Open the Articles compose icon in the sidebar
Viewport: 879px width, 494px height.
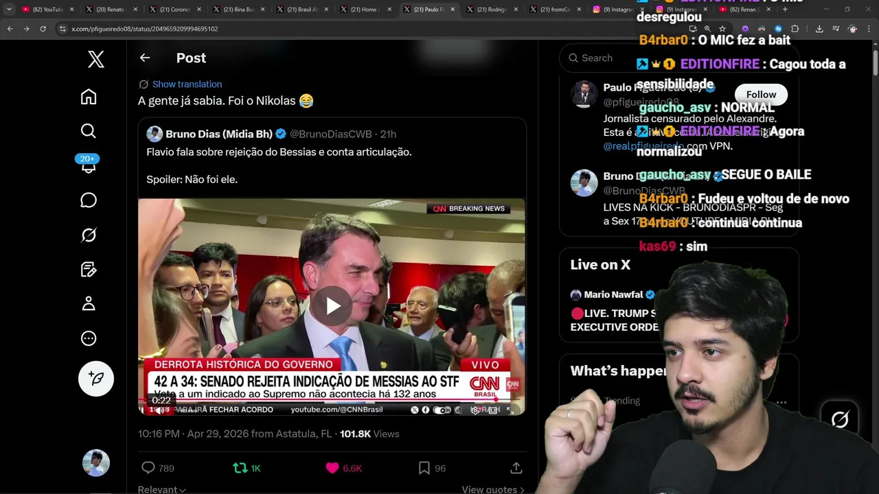click(89, 269)
